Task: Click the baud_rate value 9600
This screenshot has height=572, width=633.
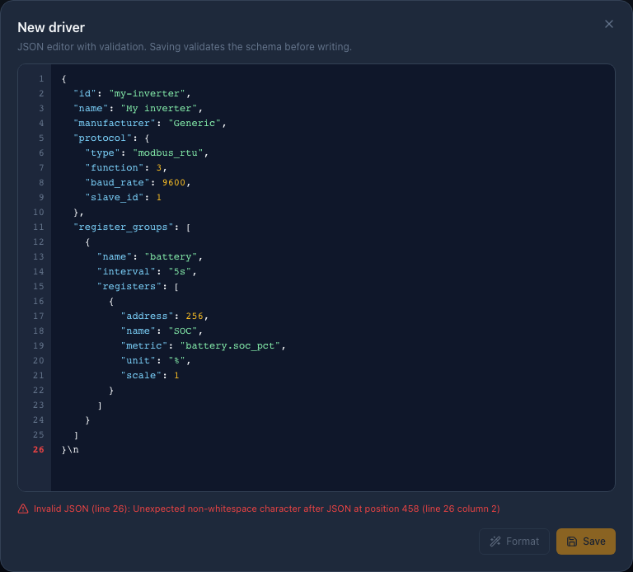Action: point(174,182)
